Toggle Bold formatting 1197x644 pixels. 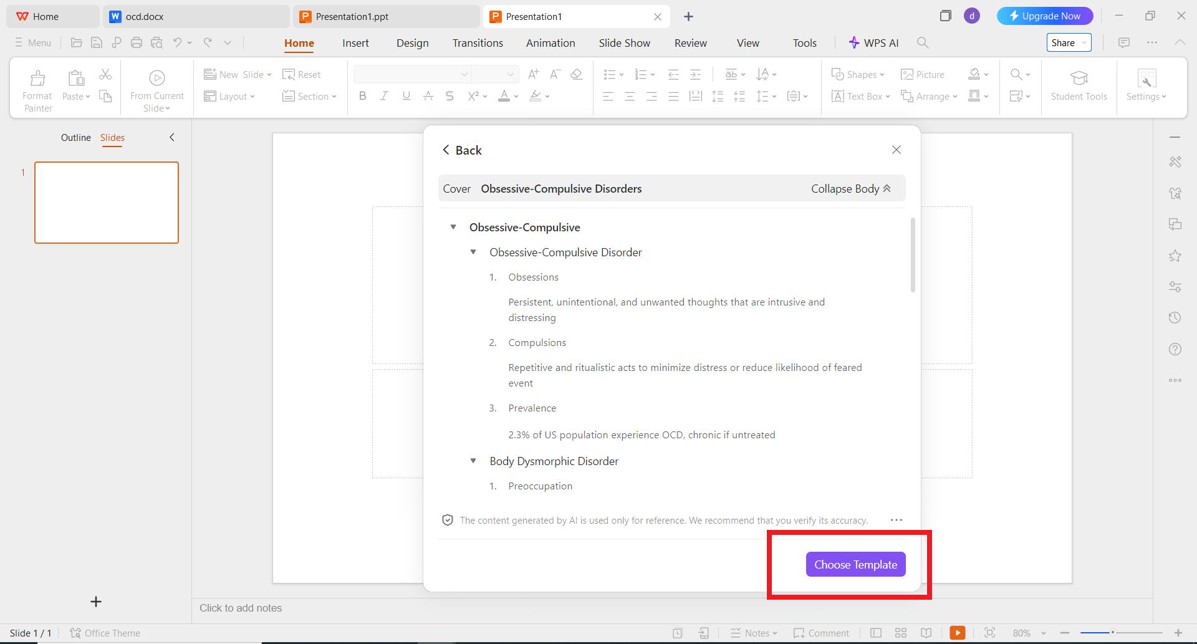tap(362, 96)
